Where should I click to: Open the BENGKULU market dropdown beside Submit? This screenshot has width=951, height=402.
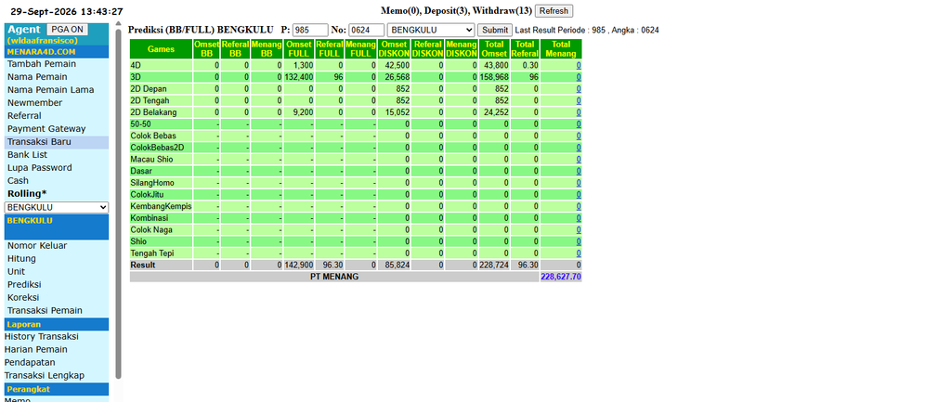[x=431, y=30]
